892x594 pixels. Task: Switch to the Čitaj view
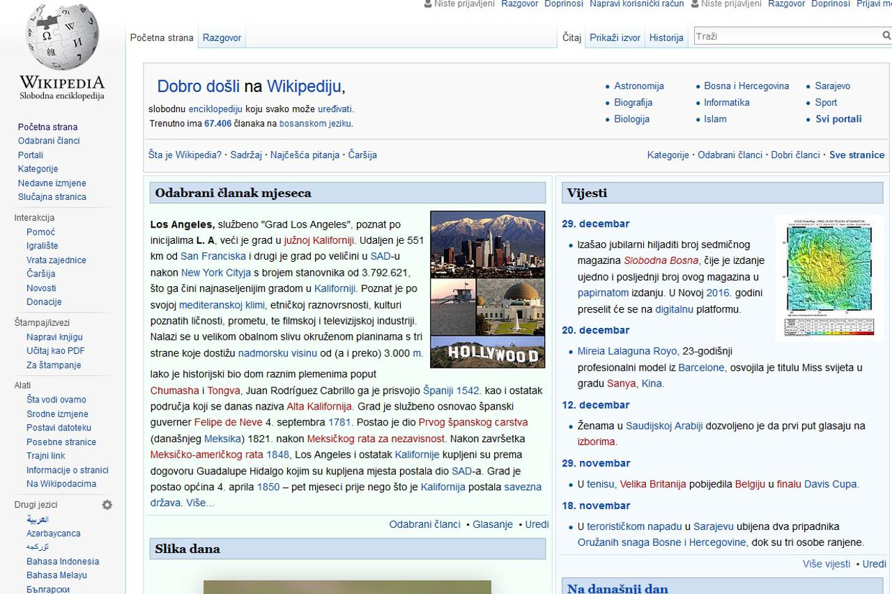pos(571,37)
